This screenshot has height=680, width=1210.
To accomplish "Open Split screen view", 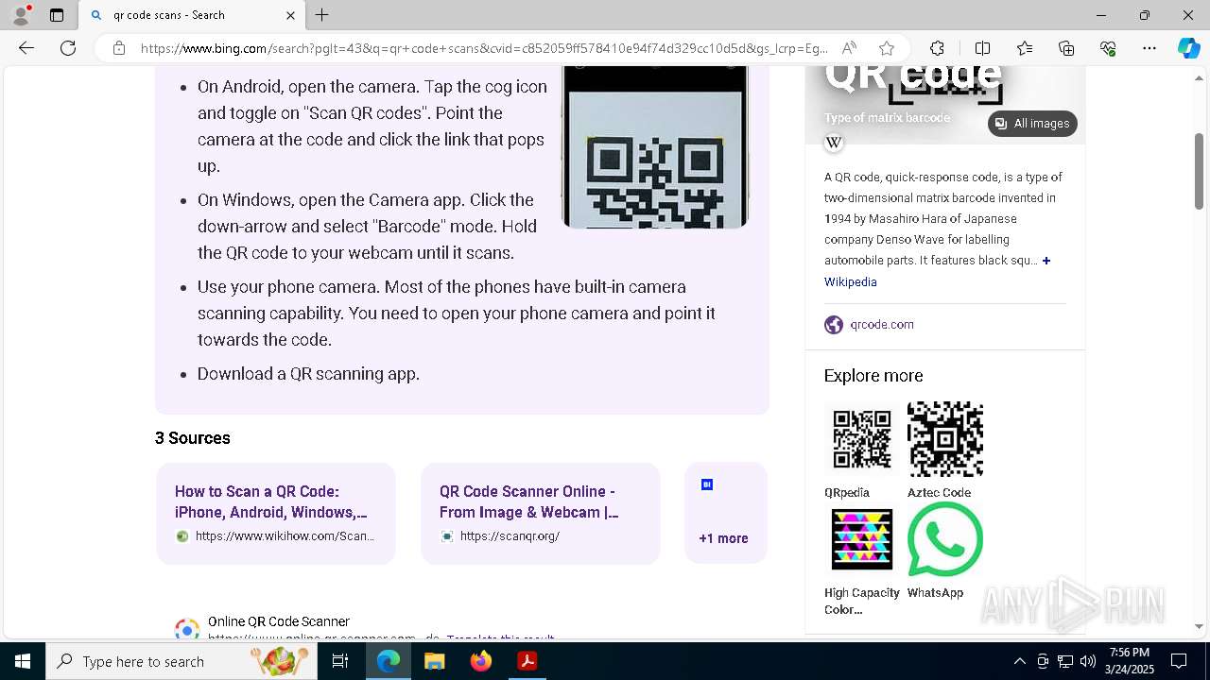I will click(982, 48).
